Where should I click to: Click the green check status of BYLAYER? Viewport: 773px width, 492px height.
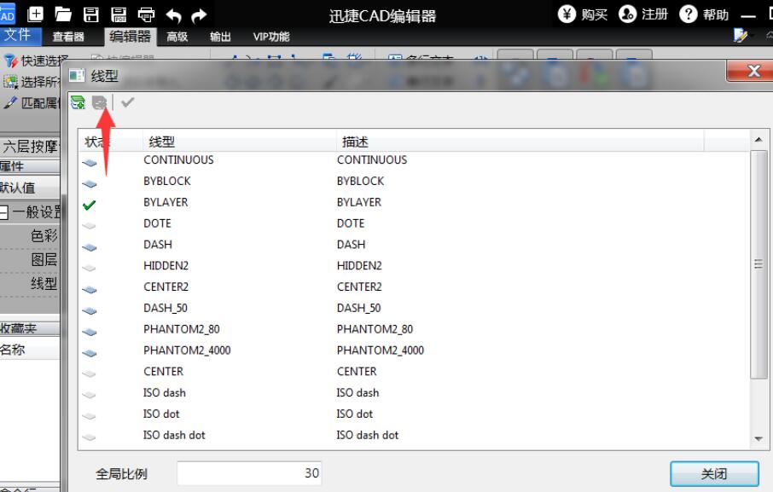point(90,205)
